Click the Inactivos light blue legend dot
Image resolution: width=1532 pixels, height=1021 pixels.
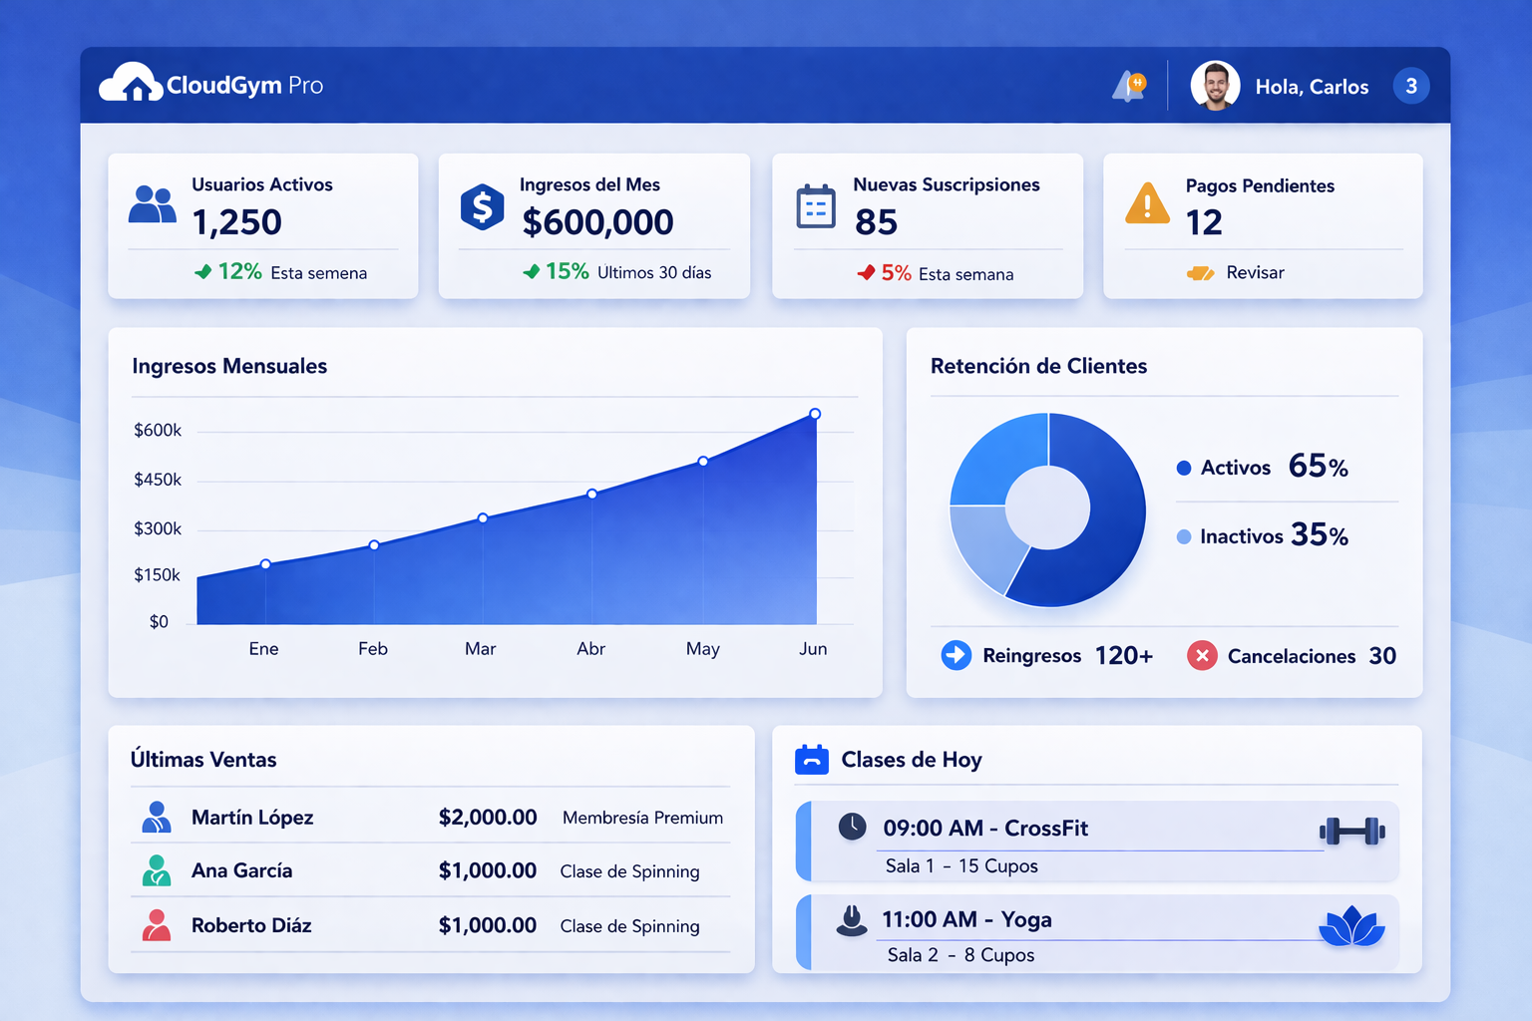coord(1184,536)
